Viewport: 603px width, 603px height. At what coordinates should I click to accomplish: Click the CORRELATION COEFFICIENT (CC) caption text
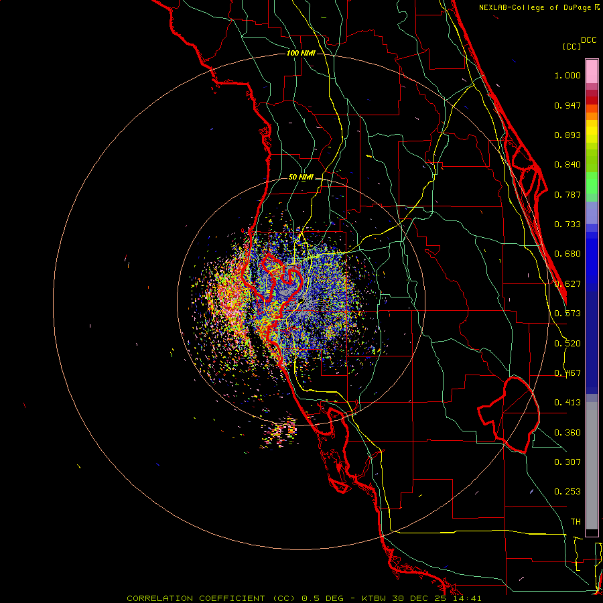pos(211,598)
